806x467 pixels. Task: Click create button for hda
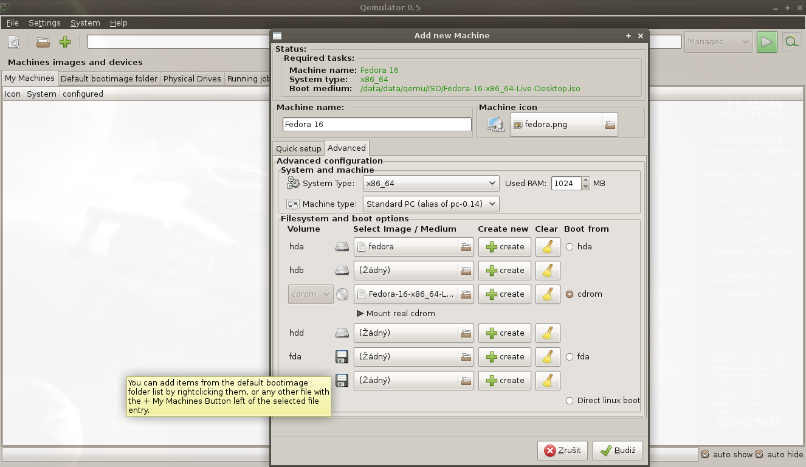pyautogui.click(x=505, y=247)
